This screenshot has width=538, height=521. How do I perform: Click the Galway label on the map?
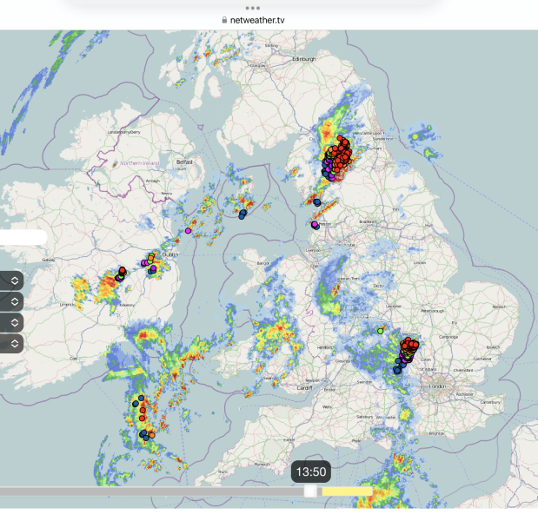49,260
